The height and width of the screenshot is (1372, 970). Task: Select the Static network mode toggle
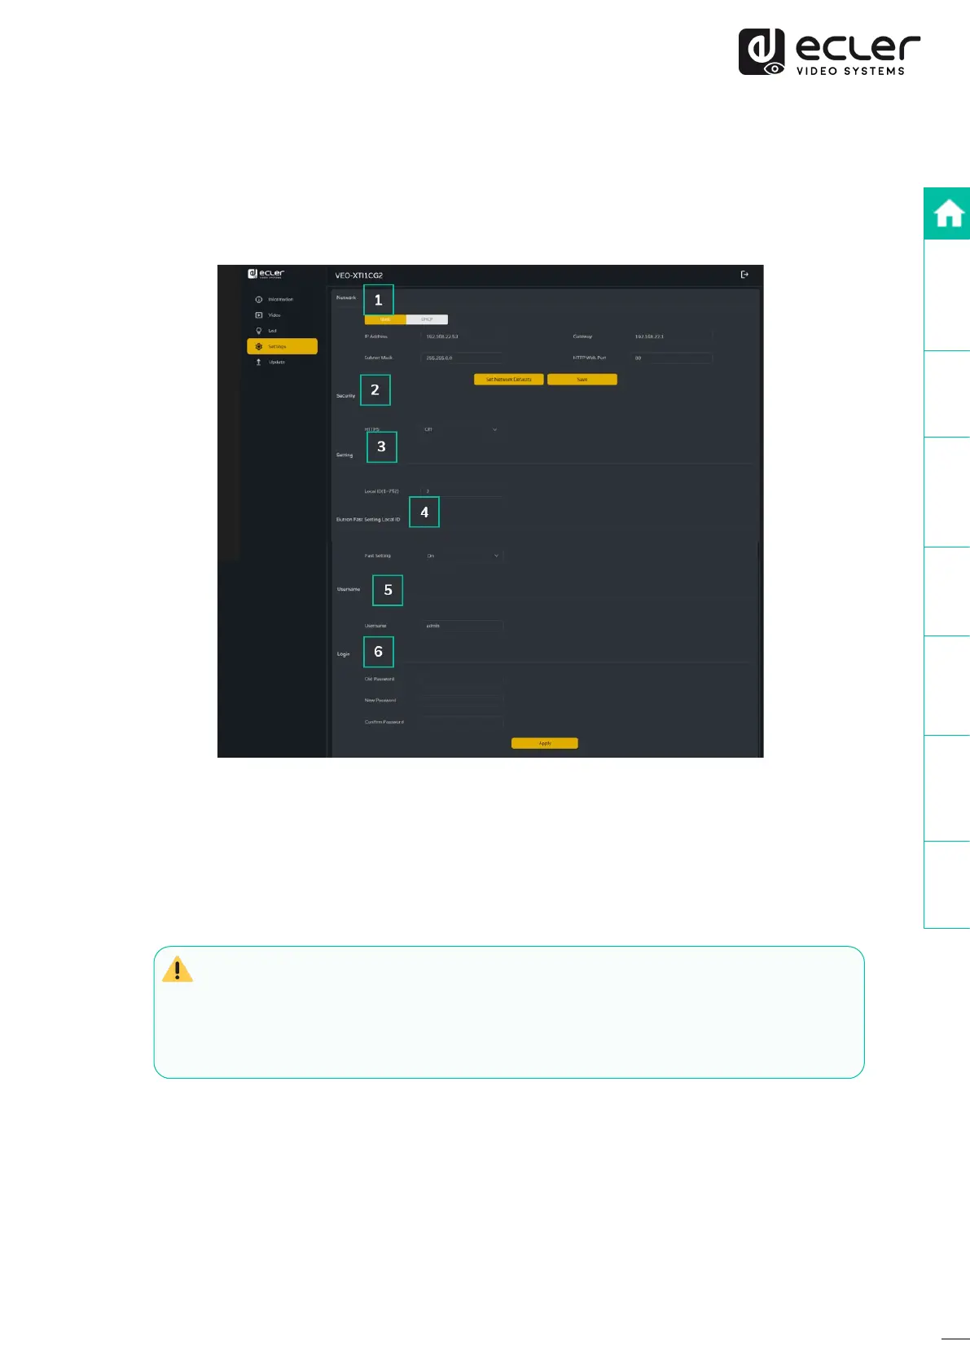tap(385, 319)
